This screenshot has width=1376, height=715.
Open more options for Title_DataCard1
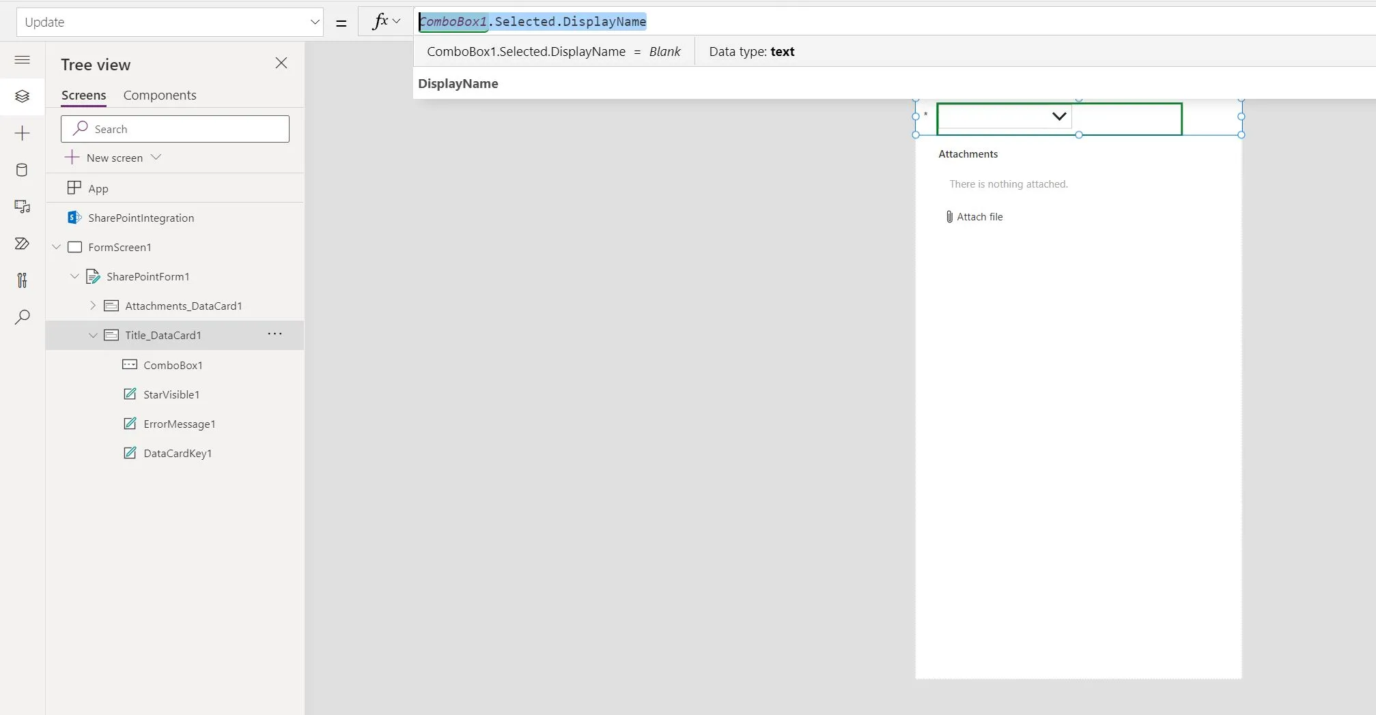coord(275,334)
